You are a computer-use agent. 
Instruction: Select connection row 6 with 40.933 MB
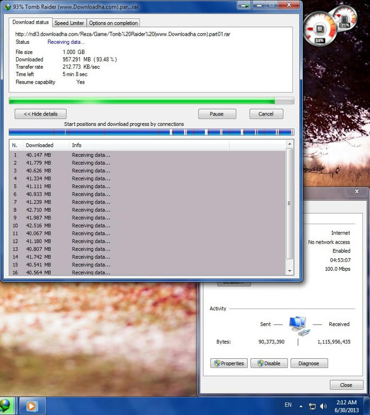148,194
